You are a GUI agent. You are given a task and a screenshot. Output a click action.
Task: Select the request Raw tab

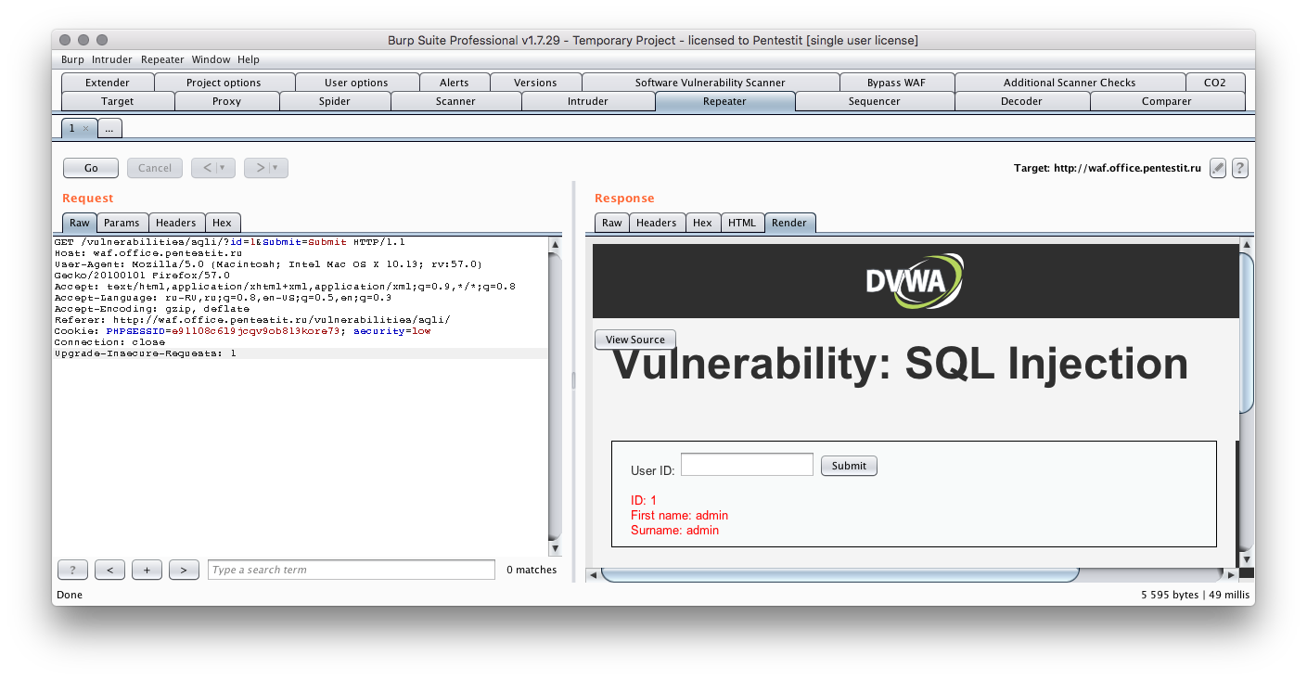pyautogui.click(x=80, y=223)
